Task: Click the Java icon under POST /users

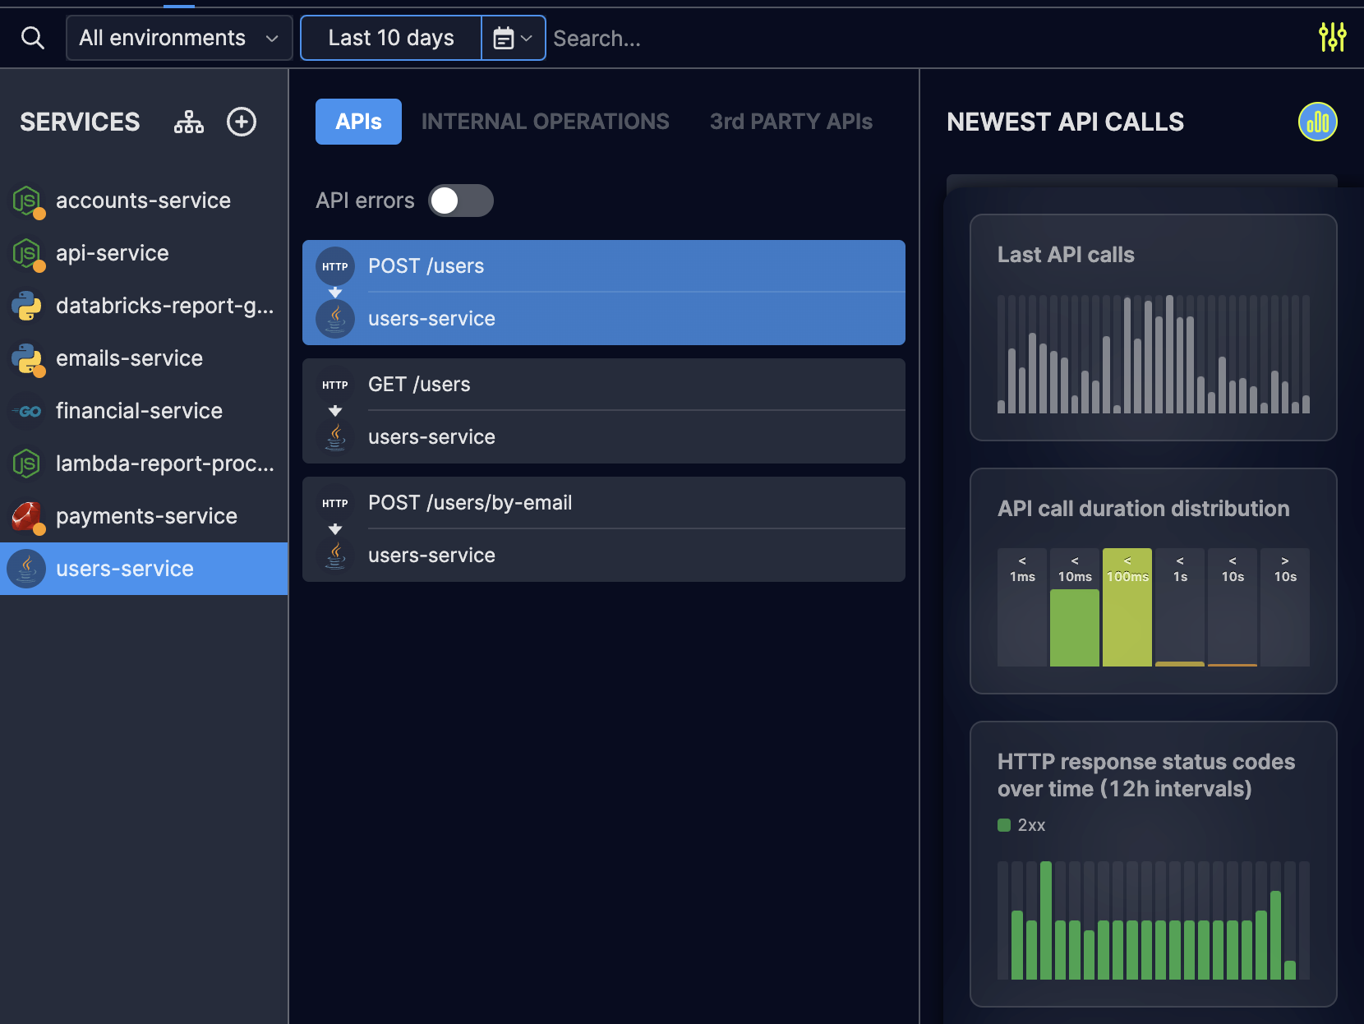Action: tap(335, 319)
